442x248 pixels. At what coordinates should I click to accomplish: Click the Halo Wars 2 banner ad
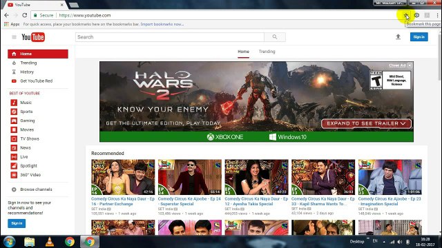[x=256, y=102]
